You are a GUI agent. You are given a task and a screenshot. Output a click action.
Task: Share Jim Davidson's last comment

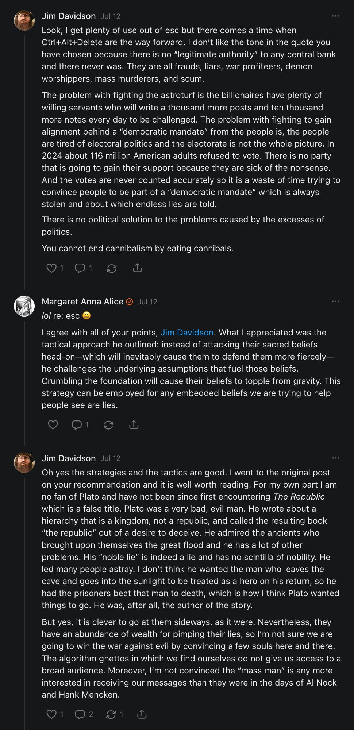coord(142,714)
